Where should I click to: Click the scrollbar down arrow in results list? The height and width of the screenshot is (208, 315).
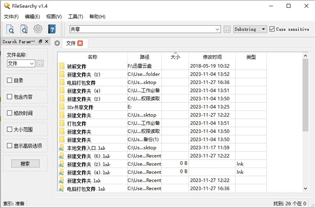click(306, 189)
